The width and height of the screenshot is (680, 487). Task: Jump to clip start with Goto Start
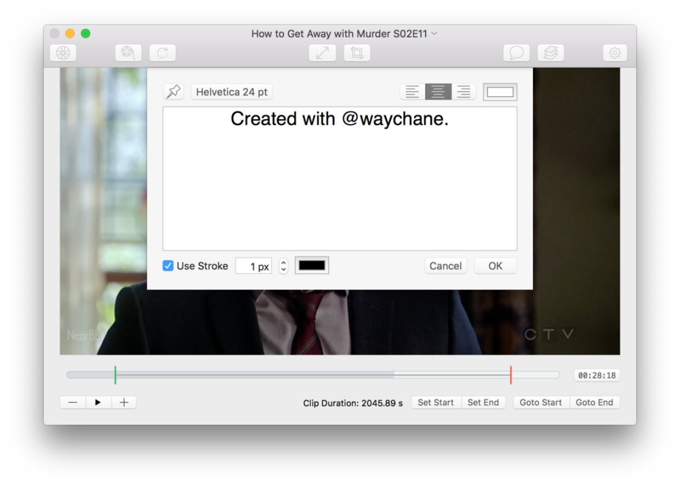(x=541, y=403)
